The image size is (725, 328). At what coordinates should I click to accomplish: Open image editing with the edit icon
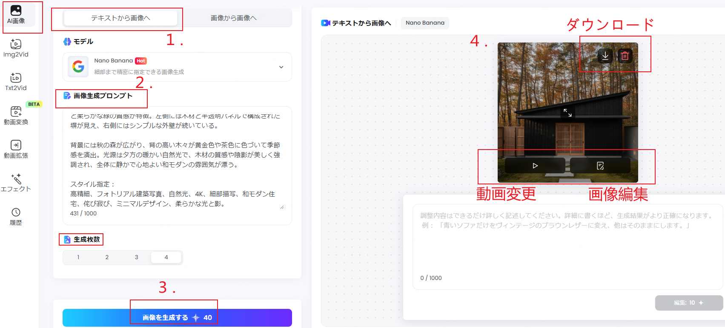[x=600, y=166]
